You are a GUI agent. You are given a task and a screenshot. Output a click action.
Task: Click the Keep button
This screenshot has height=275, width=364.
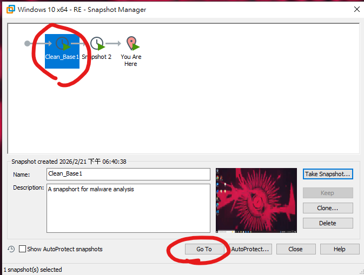[x=327, y=193]
